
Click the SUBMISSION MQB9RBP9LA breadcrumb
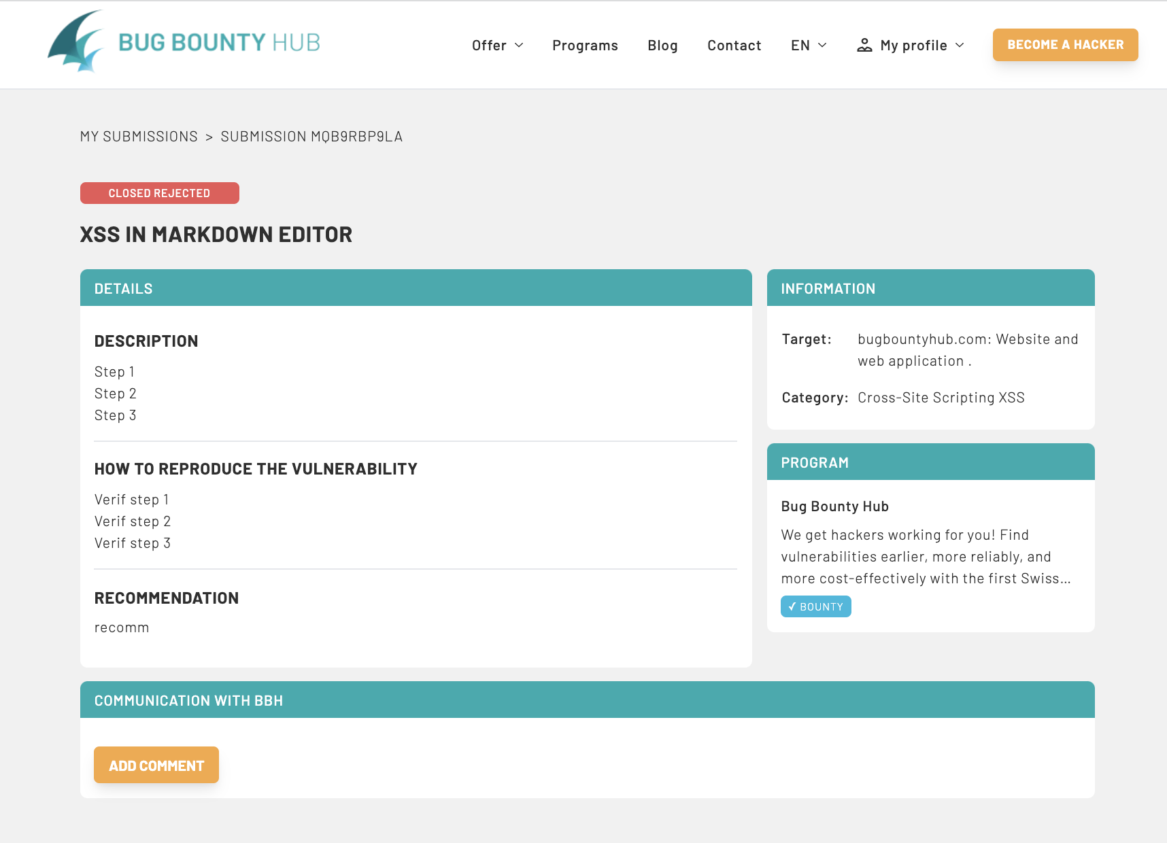[x=311, y=137]
